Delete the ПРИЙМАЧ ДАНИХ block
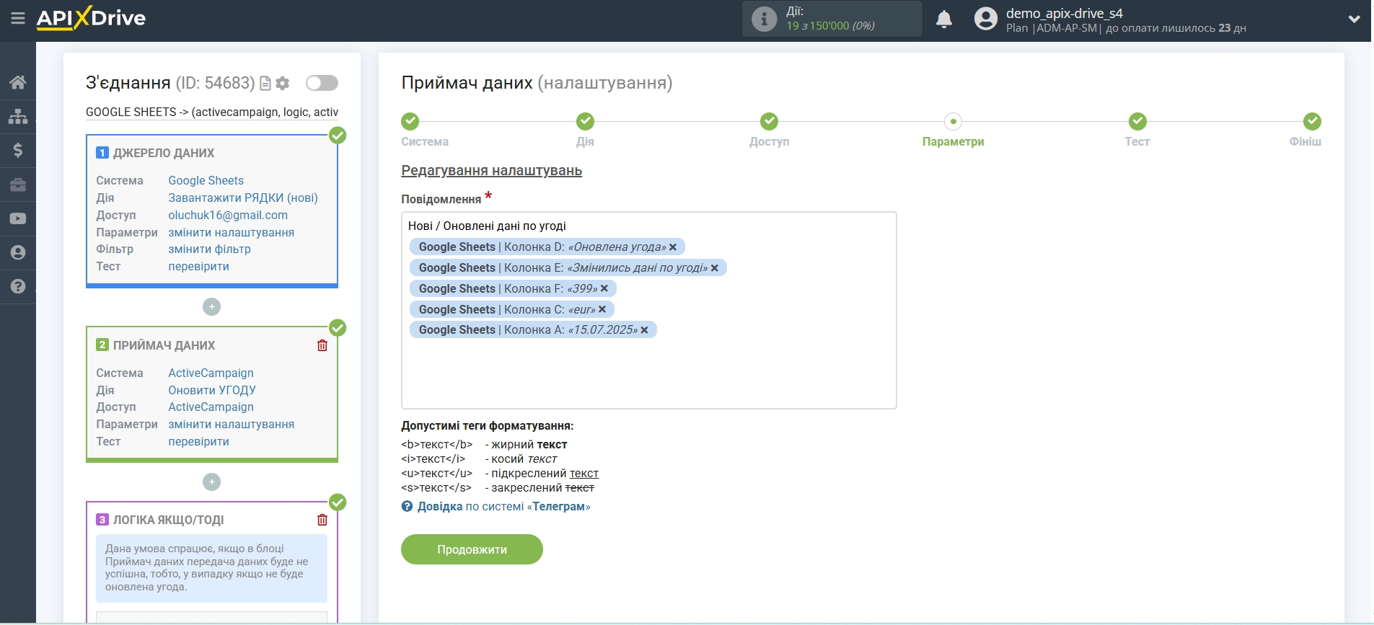This screenshot has height=625, width=1374. pyautogui.click(x=322, y=345)
